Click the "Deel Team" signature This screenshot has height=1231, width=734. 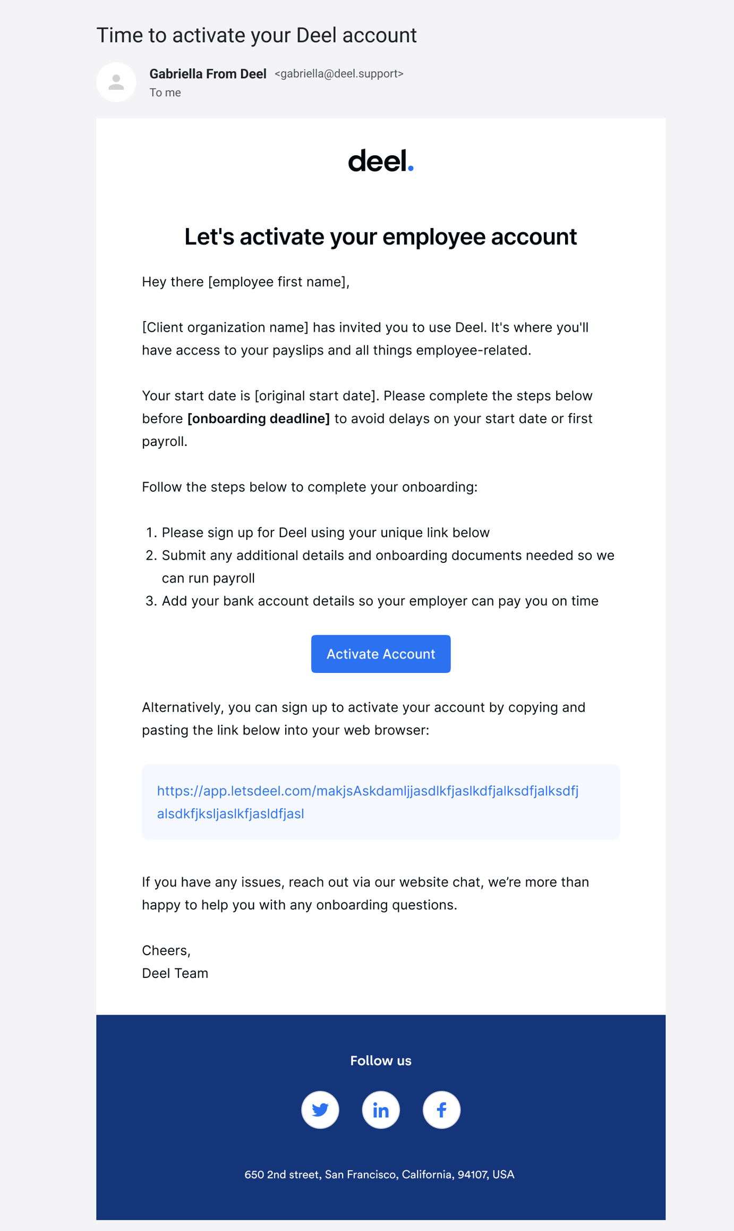[175, 973]
